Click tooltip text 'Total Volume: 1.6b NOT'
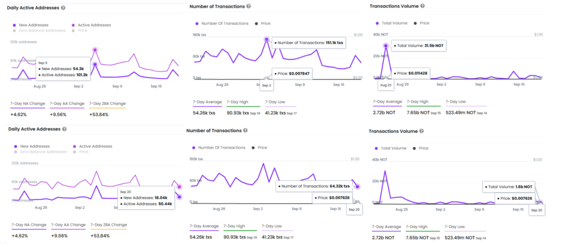The image size is (569, 247). [509, 187]
